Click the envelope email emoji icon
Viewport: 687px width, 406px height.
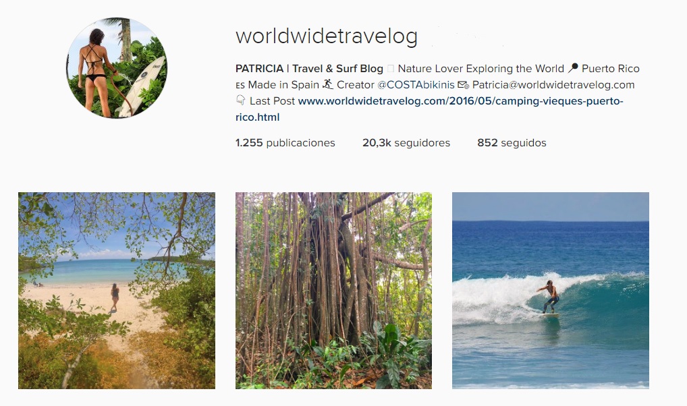tap(464, 85)
